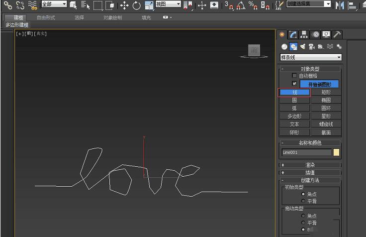
Task: Open the object color swatch beside Line001
Action: pos(336,152)
